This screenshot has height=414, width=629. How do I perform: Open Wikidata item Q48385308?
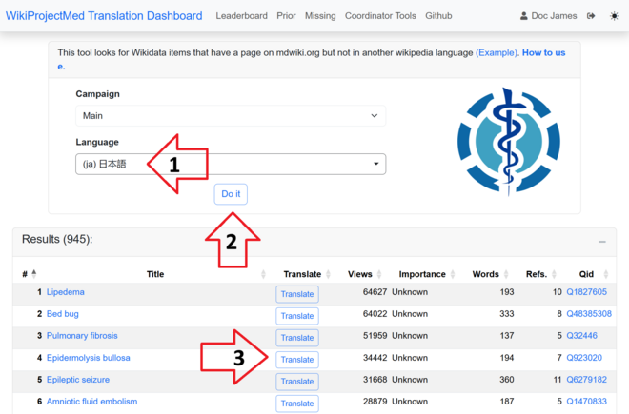589,314
